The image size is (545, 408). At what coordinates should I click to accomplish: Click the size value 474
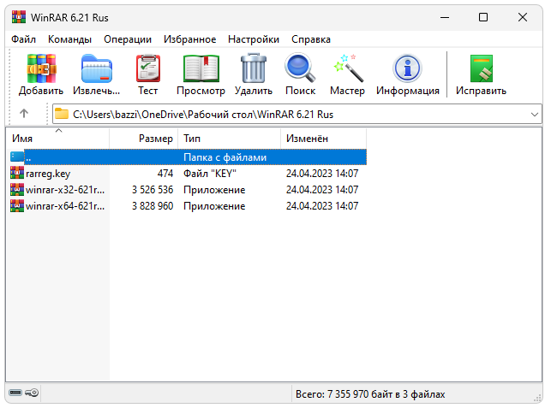point(165,173)
